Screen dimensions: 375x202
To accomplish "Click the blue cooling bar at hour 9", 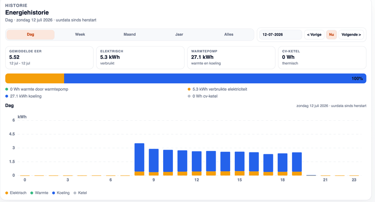I will point(154,160).
